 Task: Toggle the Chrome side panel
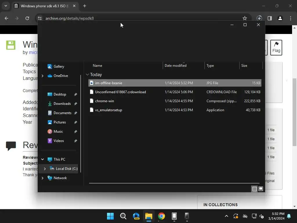click(270, 18)
